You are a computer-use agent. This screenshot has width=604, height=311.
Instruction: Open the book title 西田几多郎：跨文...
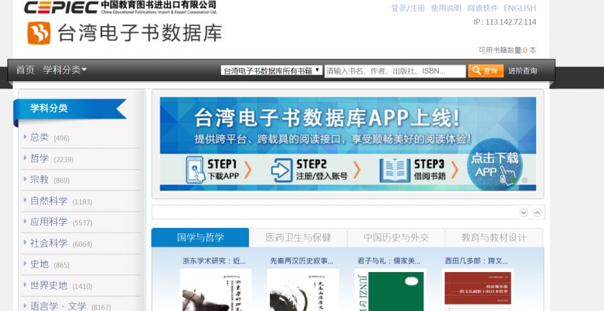476,261
